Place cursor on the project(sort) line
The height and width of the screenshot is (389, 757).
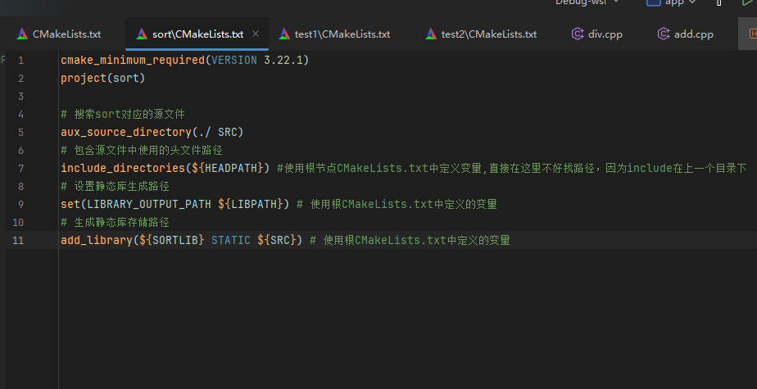[x=102, y=79]
